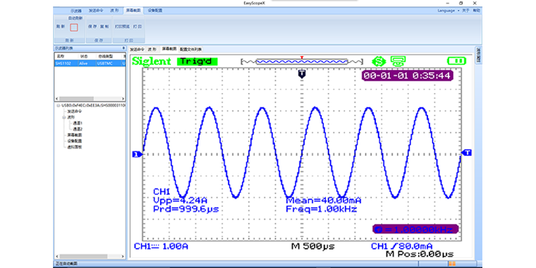The width and height of the screenshot is (536, 268).
Task: Toggle the 自动刷新 auto-refresh red box
Action: [73, 27]
